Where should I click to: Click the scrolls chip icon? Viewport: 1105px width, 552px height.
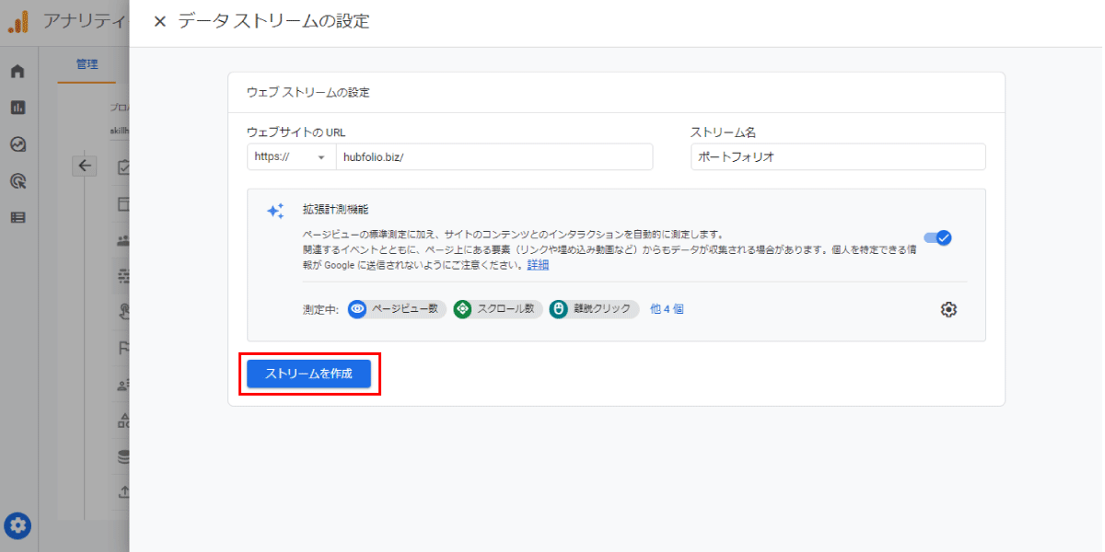pyautogui.click(x=462, y=309)
